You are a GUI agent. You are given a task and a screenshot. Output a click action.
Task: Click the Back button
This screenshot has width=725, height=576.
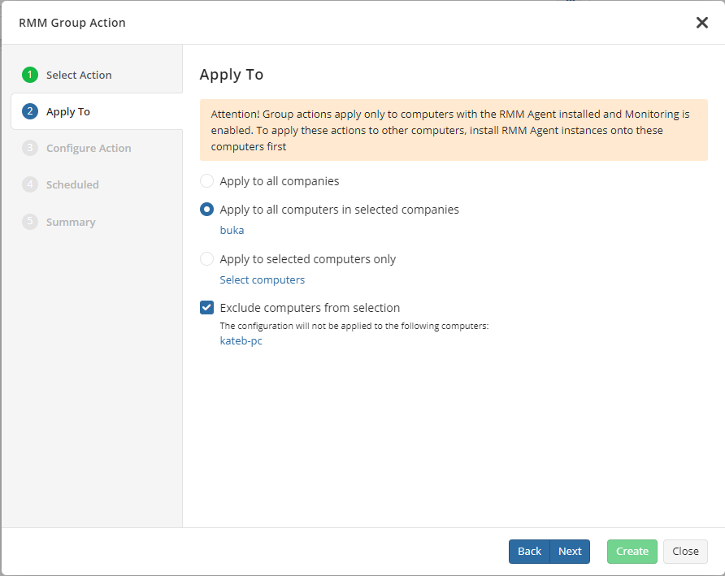click(x=529, y=551)
